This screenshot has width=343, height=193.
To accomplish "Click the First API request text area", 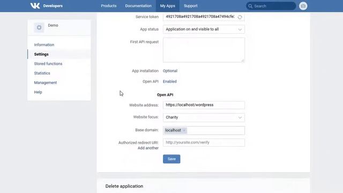I will click(204, 50).
